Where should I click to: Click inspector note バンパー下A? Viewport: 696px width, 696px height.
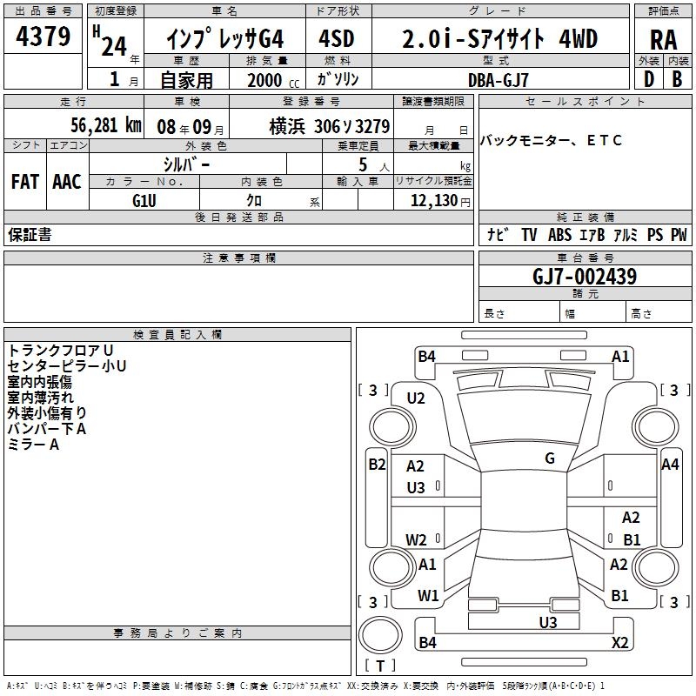[x=47, y=429]
